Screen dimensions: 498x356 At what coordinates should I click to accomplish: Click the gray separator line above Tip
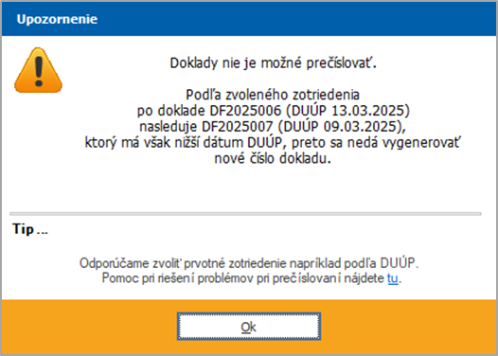pyautogui.click(x=245, y=214)
